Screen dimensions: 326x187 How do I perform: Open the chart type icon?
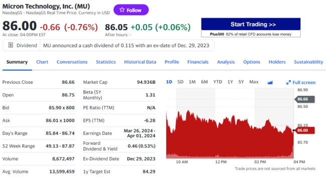pos(270,83)
